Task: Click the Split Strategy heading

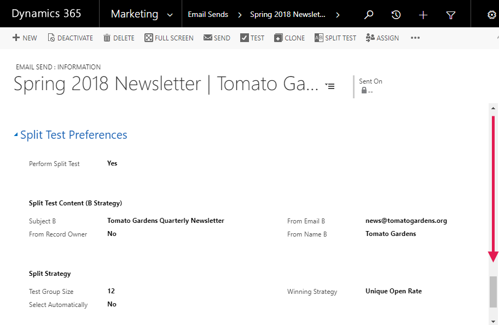Action: point(50,274)
